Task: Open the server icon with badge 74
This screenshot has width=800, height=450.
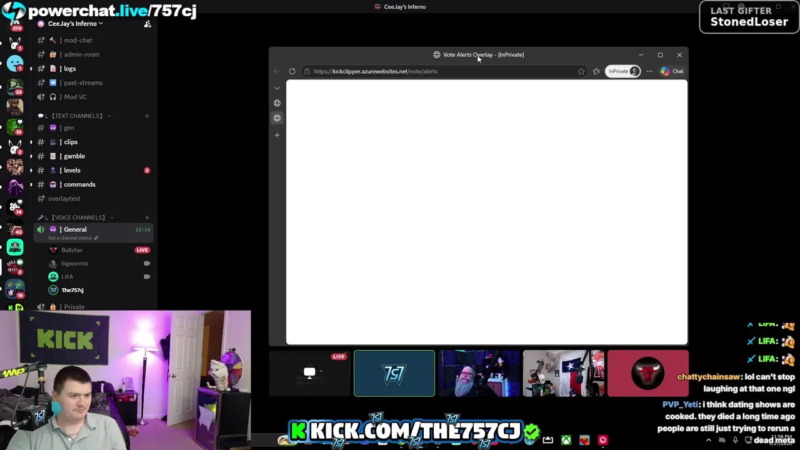Action: [x=15, y=206]
